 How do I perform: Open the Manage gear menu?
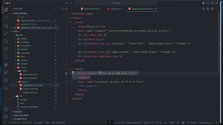pos(6,117)
